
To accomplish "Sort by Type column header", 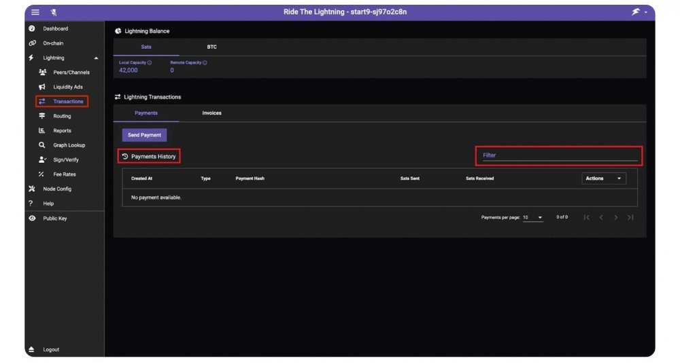I will 205,178.
